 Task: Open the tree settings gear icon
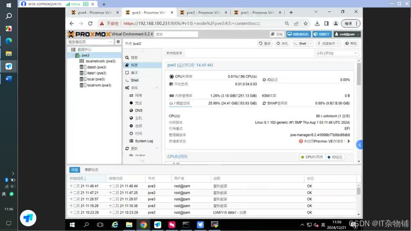pos(118,42)
